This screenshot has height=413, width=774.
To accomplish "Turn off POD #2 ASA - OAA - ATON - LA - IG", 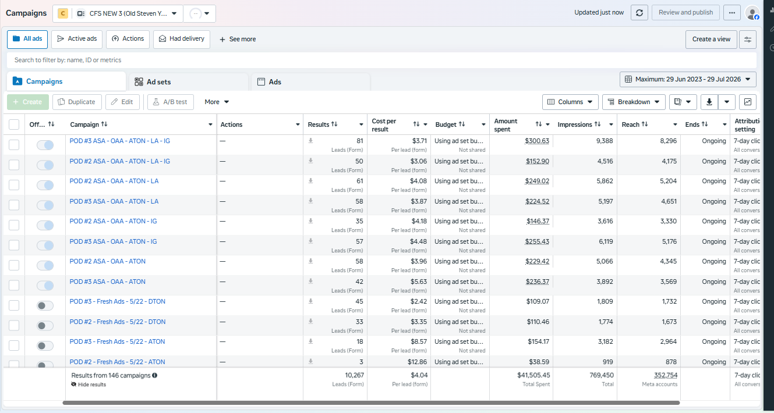I will point(45,165).
